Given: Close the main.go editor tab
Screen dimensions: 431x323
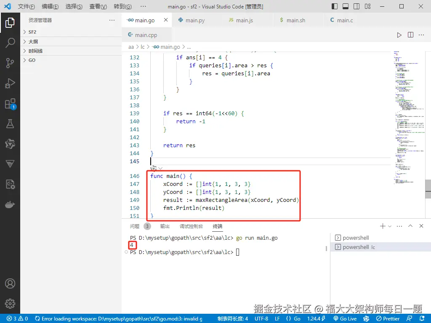Looking at the screenshot, I should 166,20.
